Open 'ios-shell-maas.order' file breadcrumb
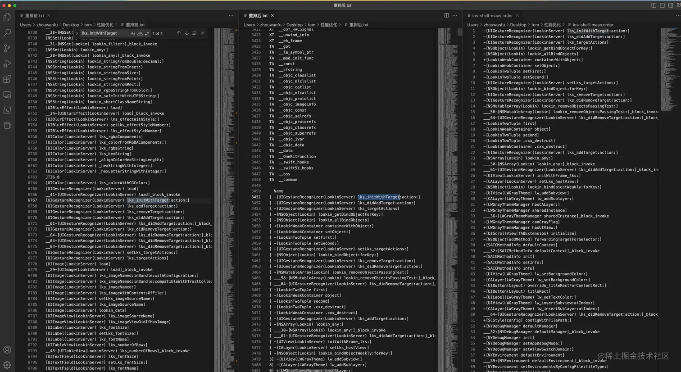 [590, 25]
